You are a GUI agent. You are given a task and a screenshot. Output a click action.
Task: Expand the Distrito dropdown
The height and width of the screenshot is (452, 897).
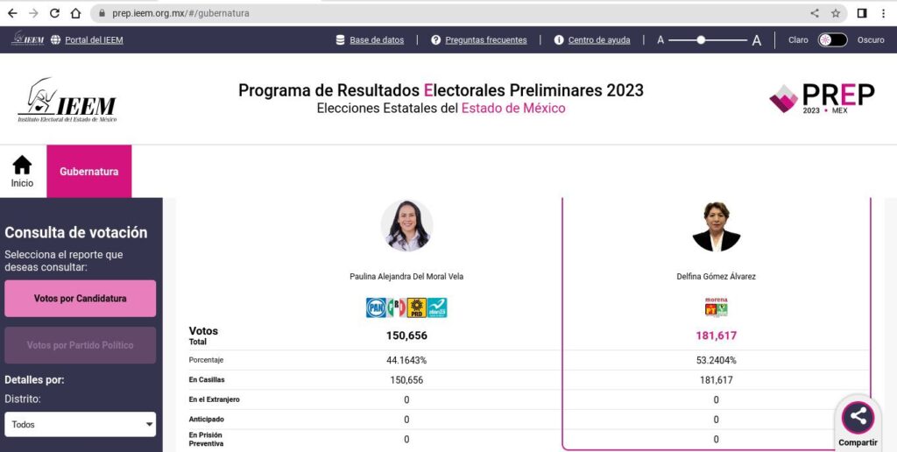tap(81, 425)
